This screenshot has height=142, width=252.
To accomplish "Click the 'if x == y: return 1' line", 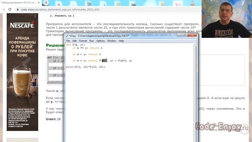I will (x=87, y=48).
